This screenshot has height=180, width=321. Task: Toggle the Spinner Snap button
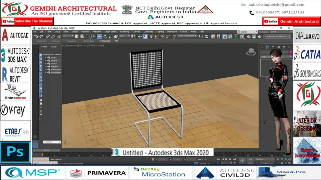pos(168,37)
